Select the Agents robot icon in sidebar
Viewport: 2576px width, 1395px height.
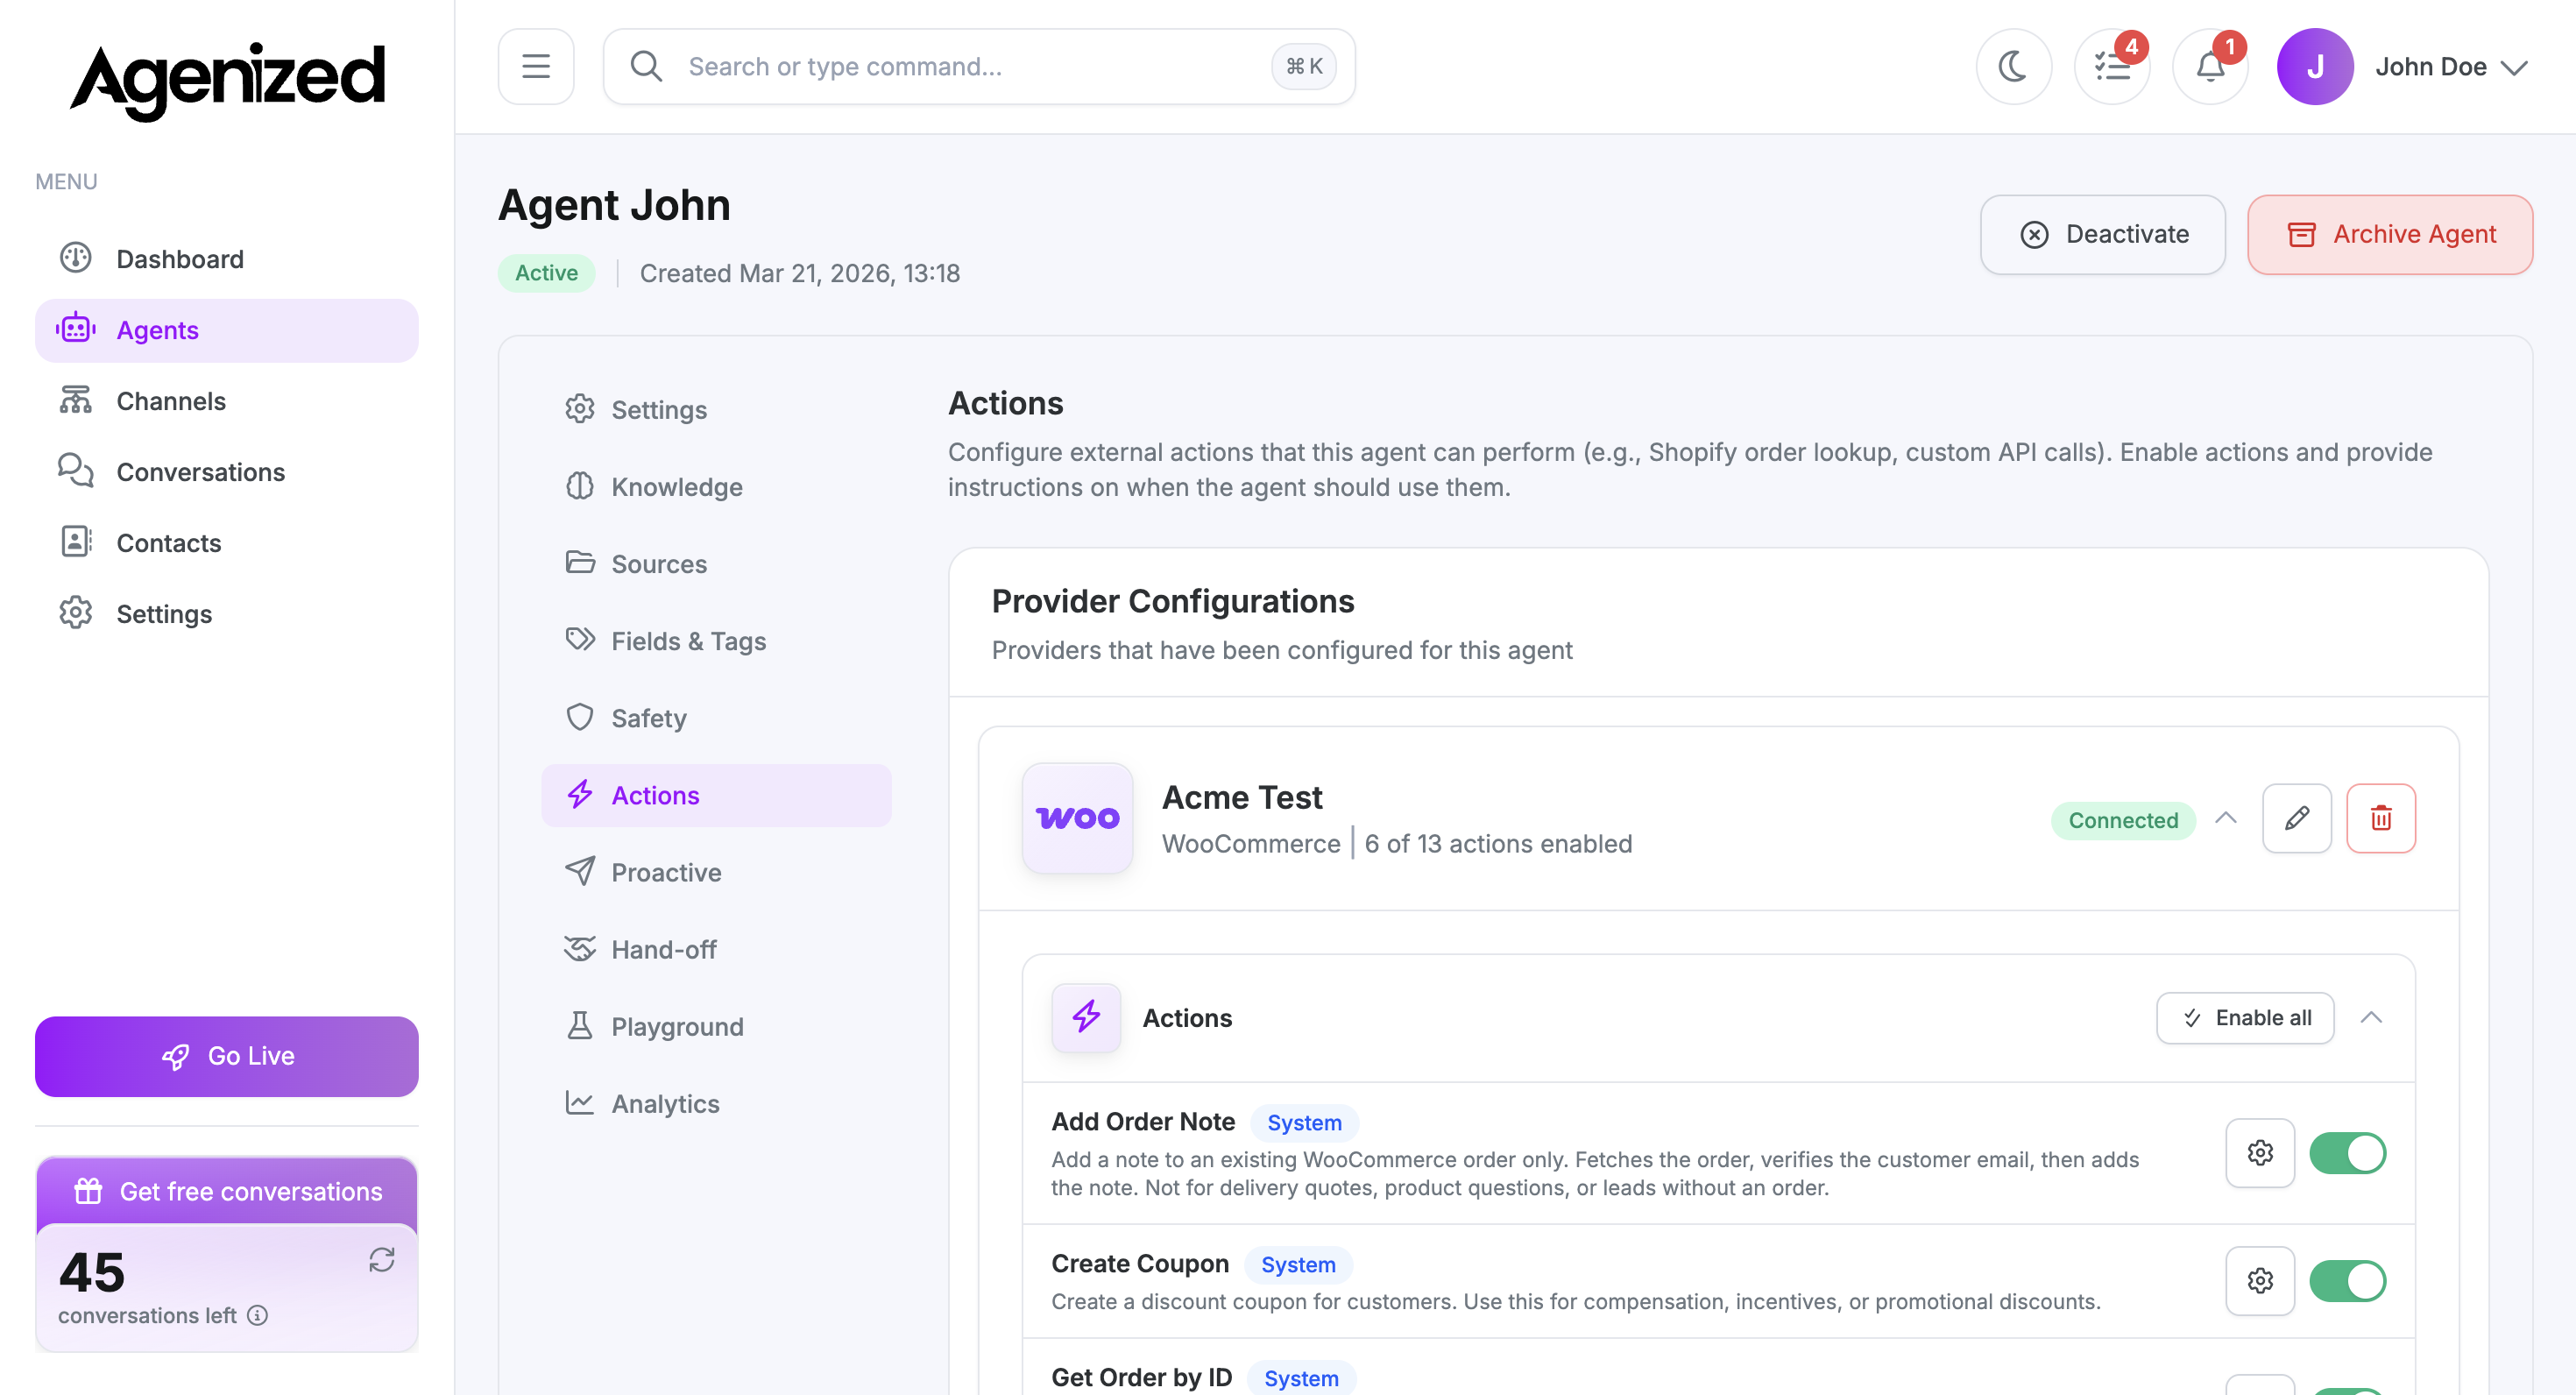pos(76,329)
